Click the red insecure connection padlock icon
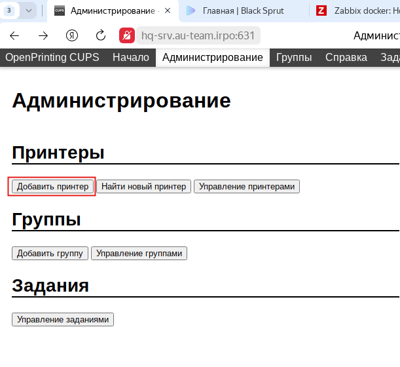The image size is (400, 367). (128, 35)
